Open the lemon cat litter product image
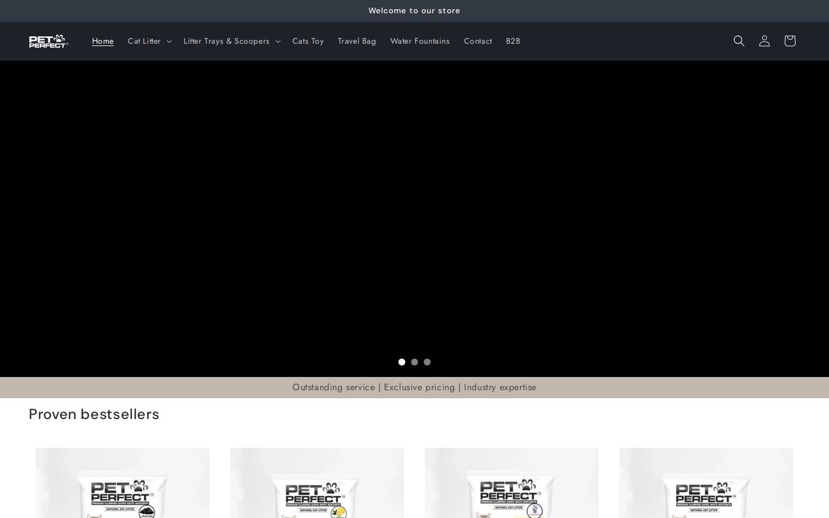The width and height of the screenshot is (829, 518). (x=317, y=483)
